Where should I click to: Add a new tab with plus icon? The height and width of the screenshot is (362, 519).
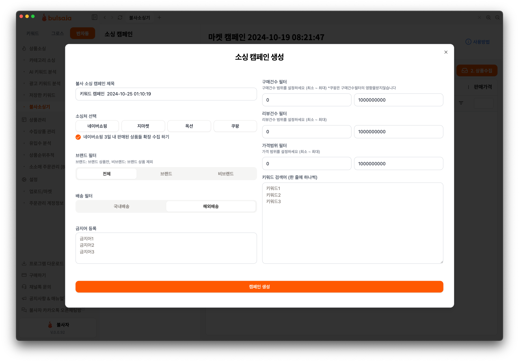tap(159, 17)
